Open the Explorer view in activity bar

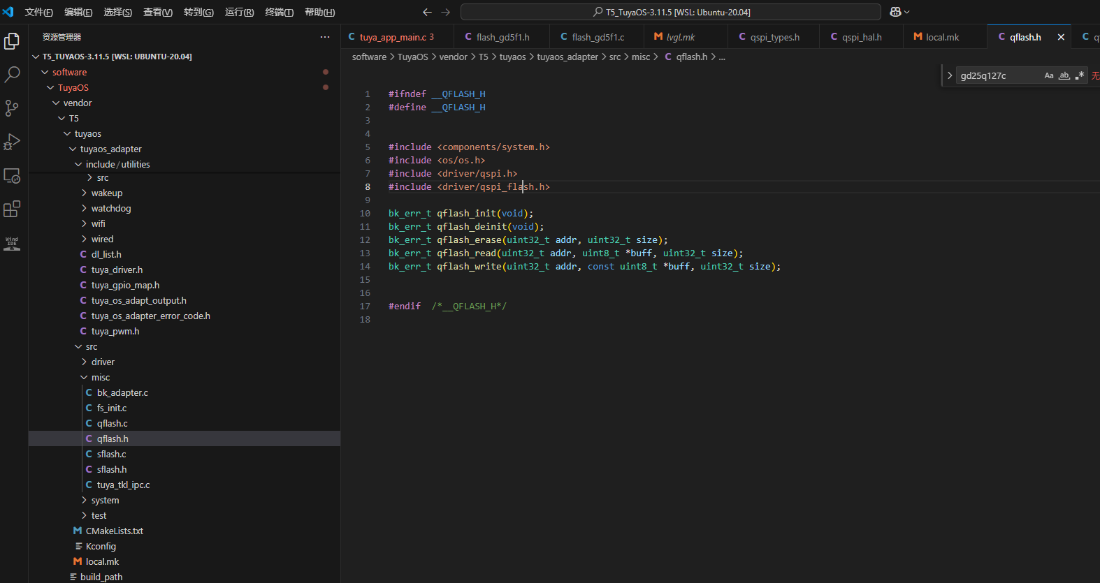12,41
